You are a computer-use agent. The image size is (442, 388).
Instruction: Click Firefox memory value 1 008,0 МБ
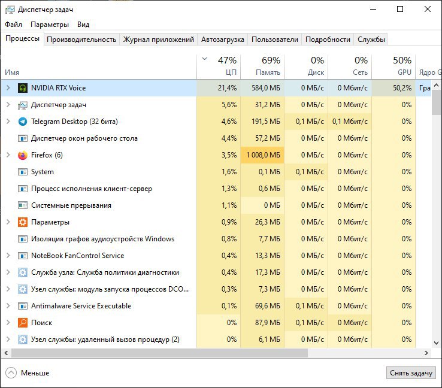point(264,155)
